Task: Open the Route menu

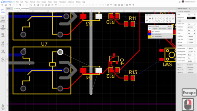Action: pyautogui.click(x=50, y=2)
